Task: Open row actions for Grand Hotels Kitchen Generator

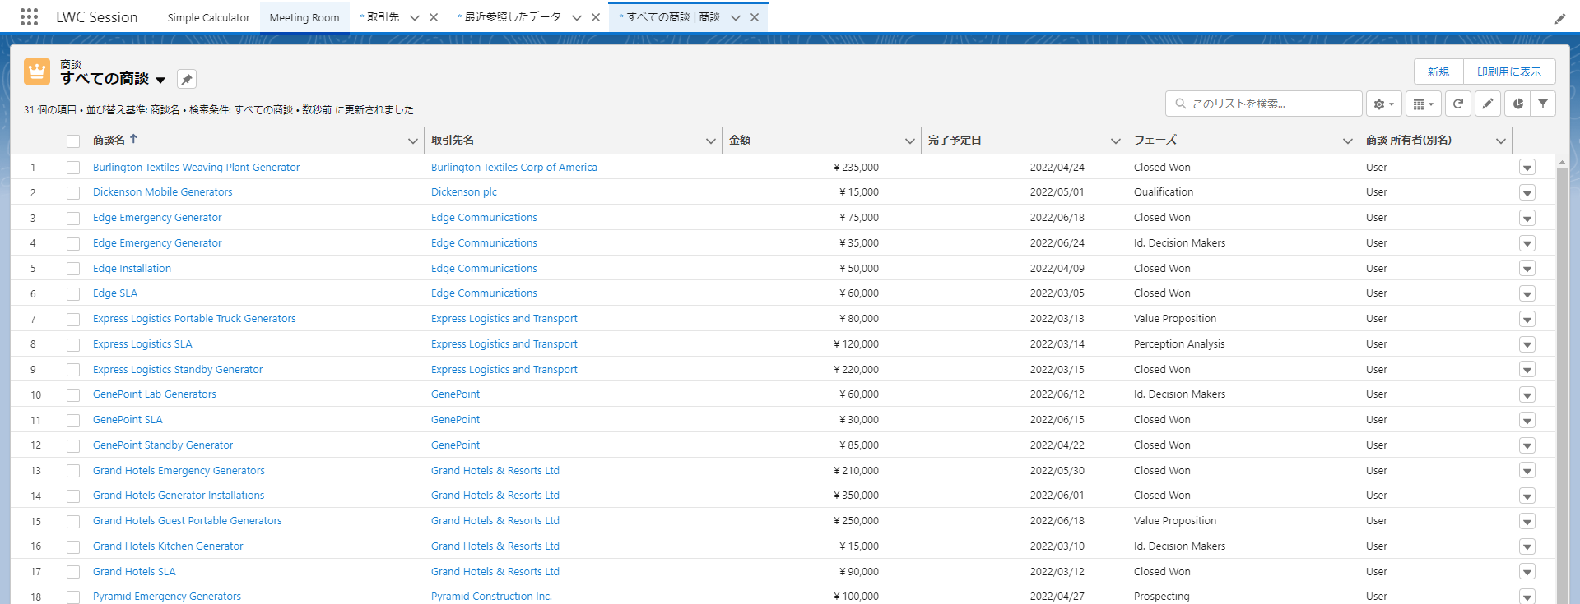Action: click(x=1527, y=546)
